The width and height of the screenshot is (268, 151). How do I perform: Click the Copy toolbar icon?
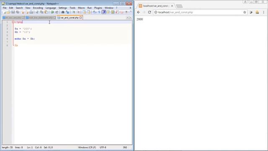42,12
